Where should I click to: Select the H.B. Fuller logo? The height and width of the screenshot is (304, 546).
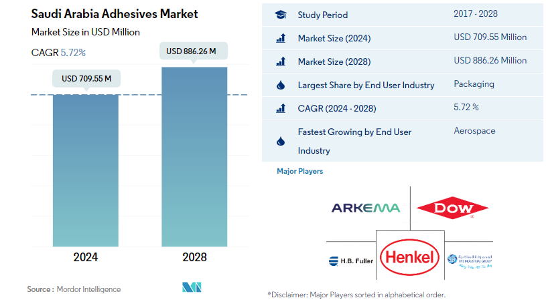[x=351, y=261]
